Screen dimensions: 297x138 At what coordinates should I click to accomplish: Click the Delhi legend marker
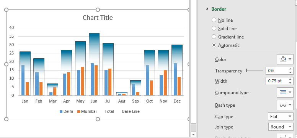61,112
